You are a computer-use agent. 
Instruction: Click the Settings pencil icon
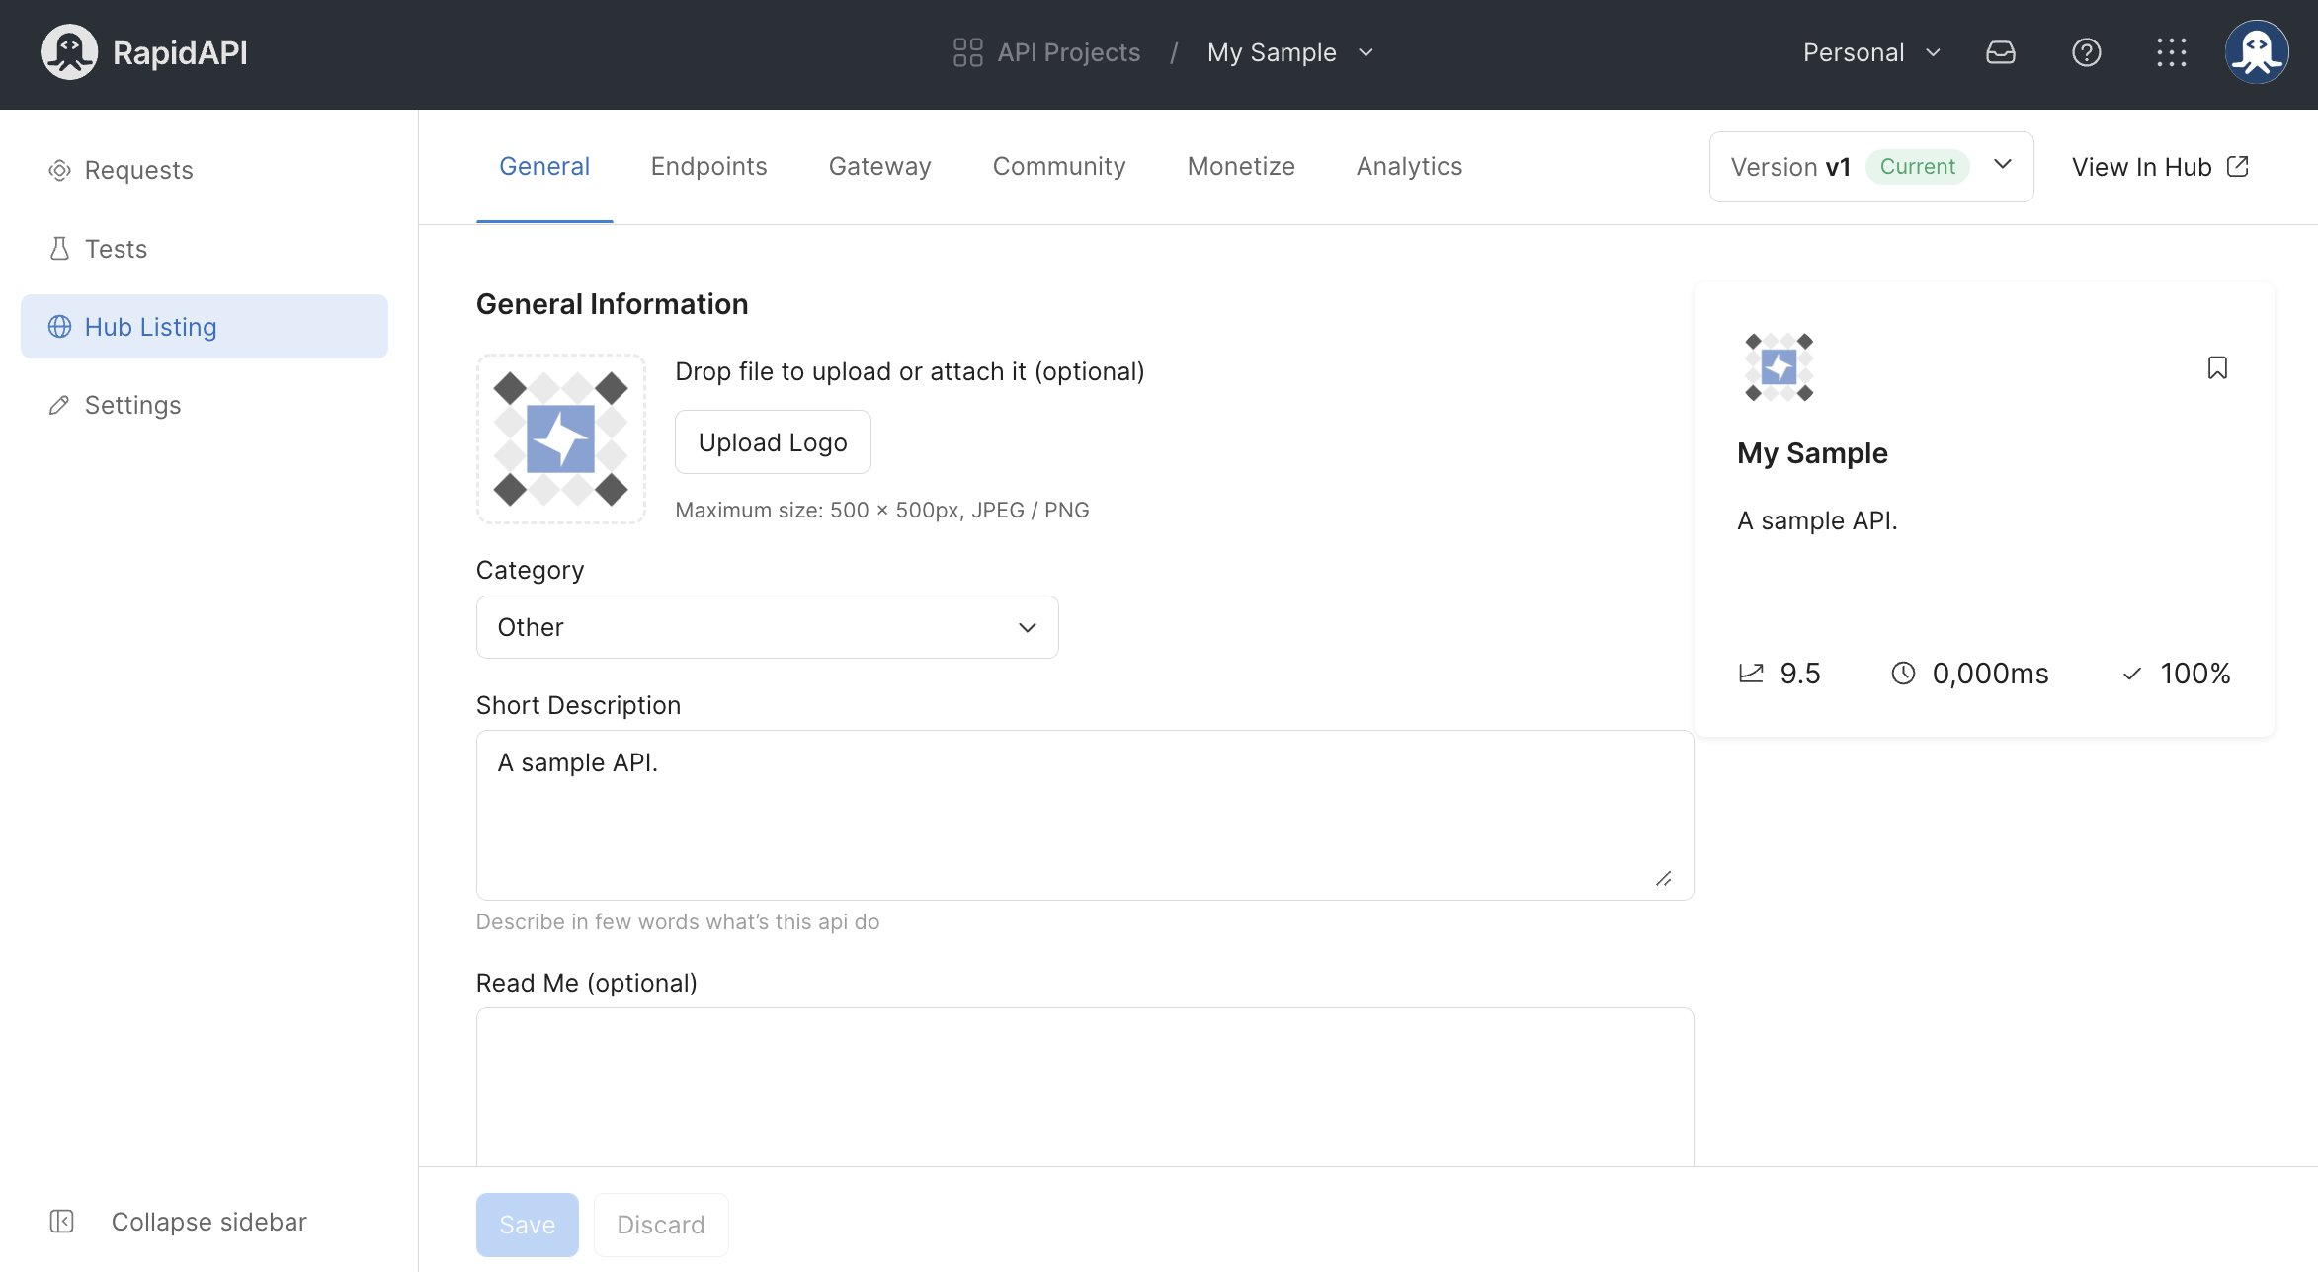[x=59, y=405]
